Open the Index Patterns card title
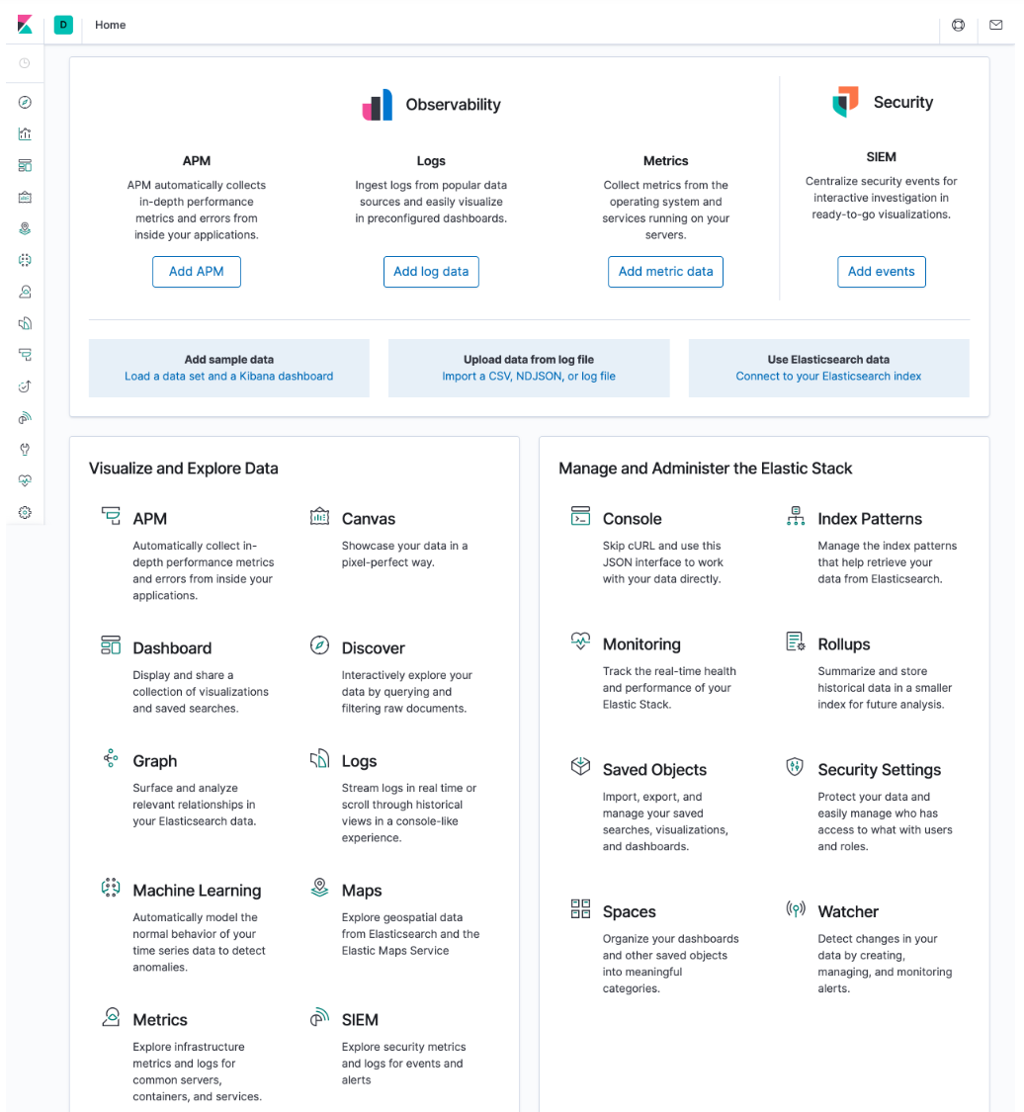Image resolution: width=1024 pixels, height=1112 pixels. pyautogui.click(x=870, y=518)
